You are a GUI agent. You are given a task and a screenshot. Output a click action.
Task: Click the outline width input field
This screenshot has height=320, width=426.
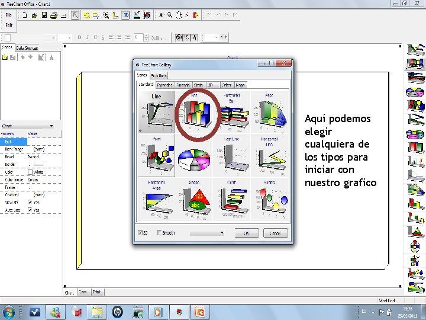(138, 37)
